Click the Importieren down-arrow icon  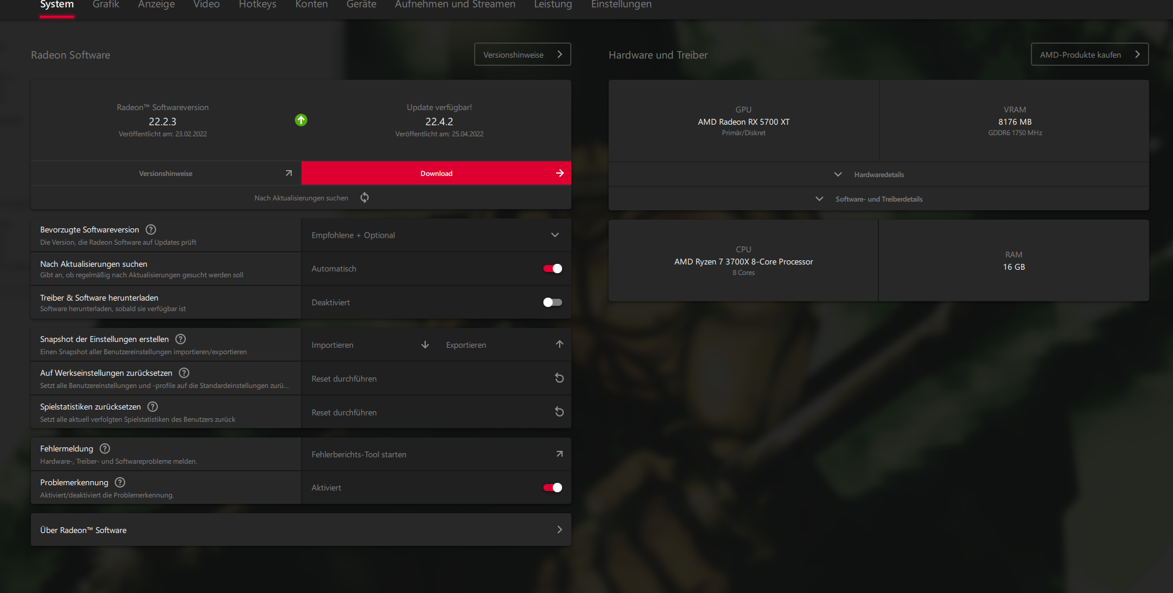(x=425, y=345)
